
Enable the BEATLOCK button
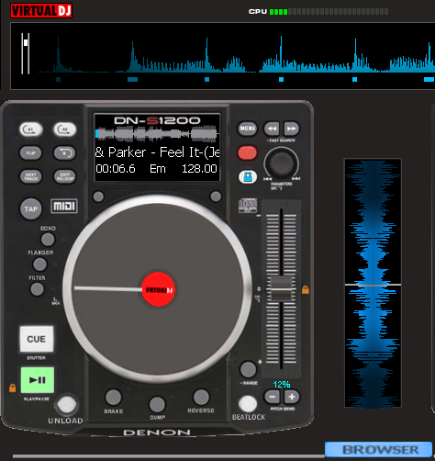pos(248,404)
